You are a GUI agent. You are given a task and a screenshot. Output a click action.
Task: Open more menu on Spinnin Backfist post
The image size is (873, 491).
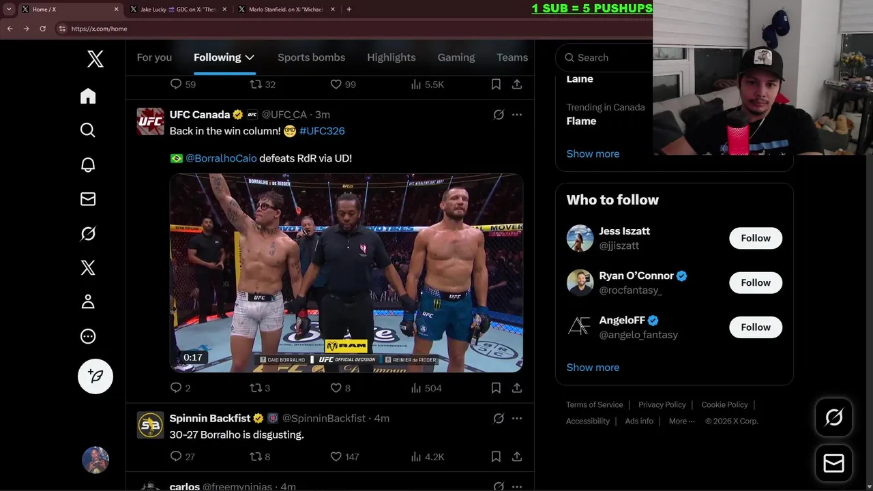pos(517,418)
